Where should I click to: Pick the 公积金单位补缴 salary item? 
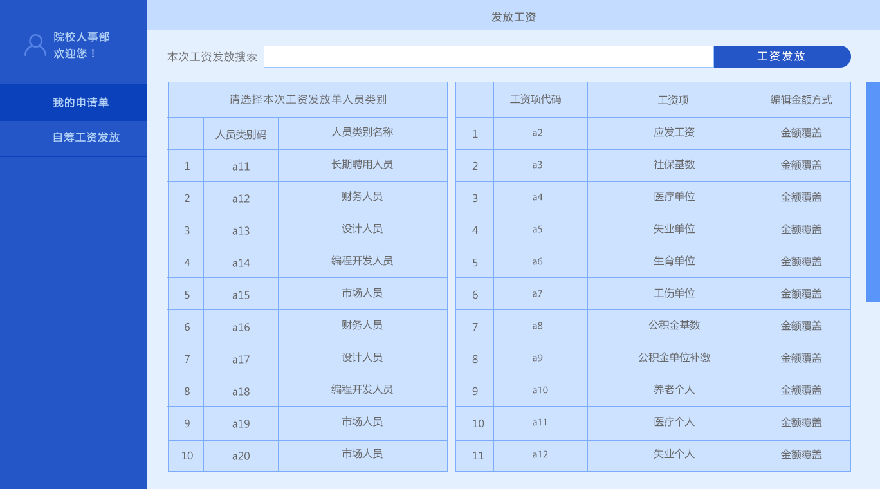[674, 358]
